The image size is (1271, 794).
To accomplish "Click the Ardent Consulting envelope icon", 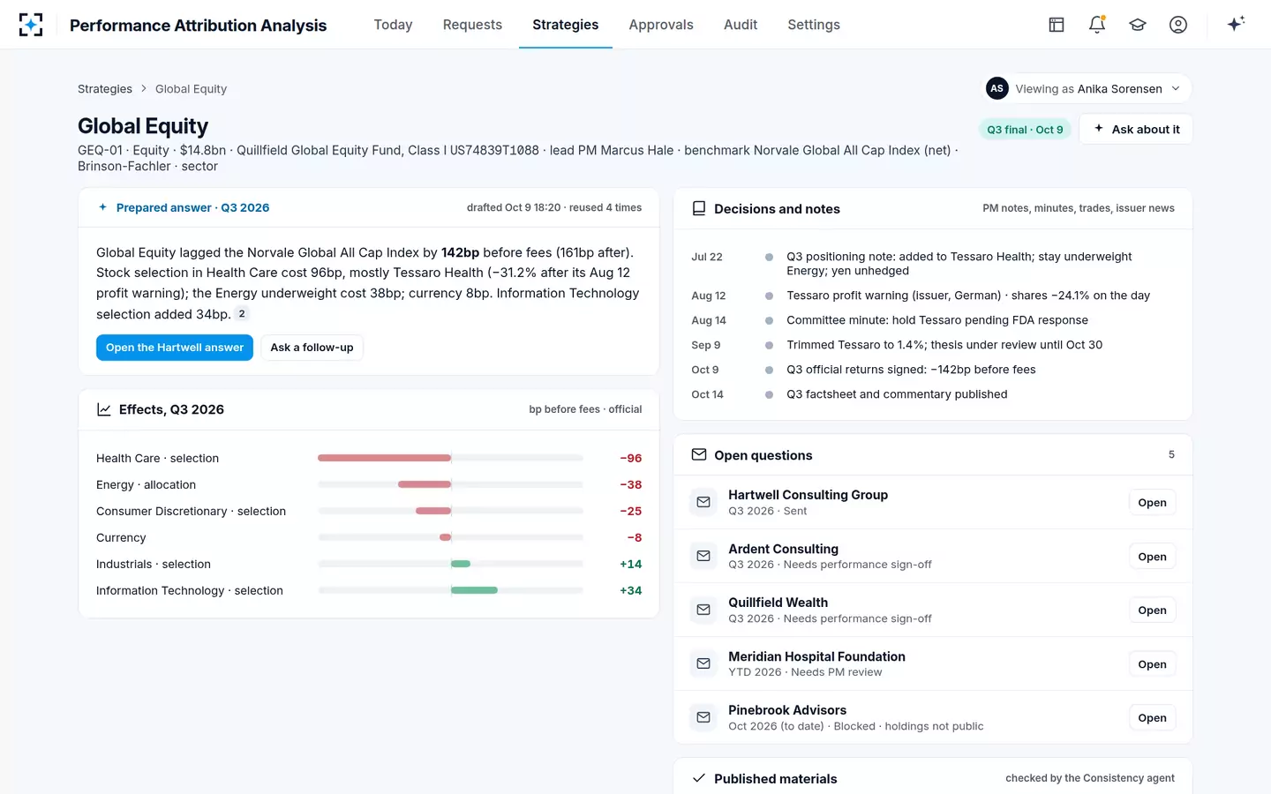I will point(703,556).
